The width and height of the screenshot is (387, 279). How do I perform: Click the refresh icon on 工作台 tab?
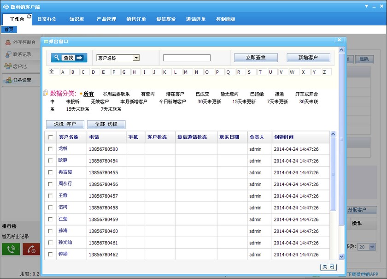[29, 16]
